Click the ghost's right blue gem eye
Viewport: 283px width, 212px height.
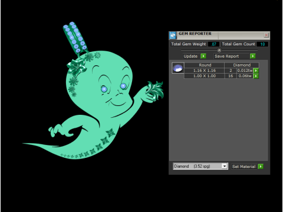tap(123, 86)
